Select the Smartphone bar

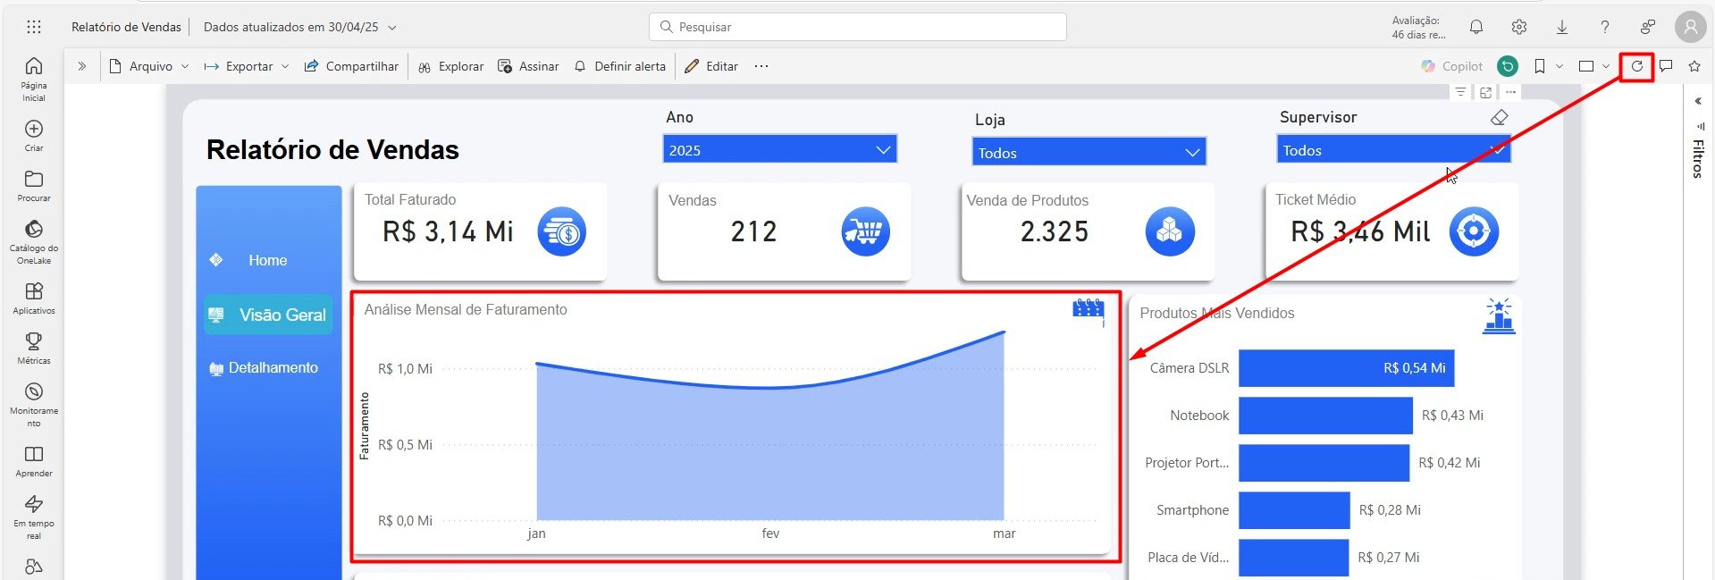1294,510
